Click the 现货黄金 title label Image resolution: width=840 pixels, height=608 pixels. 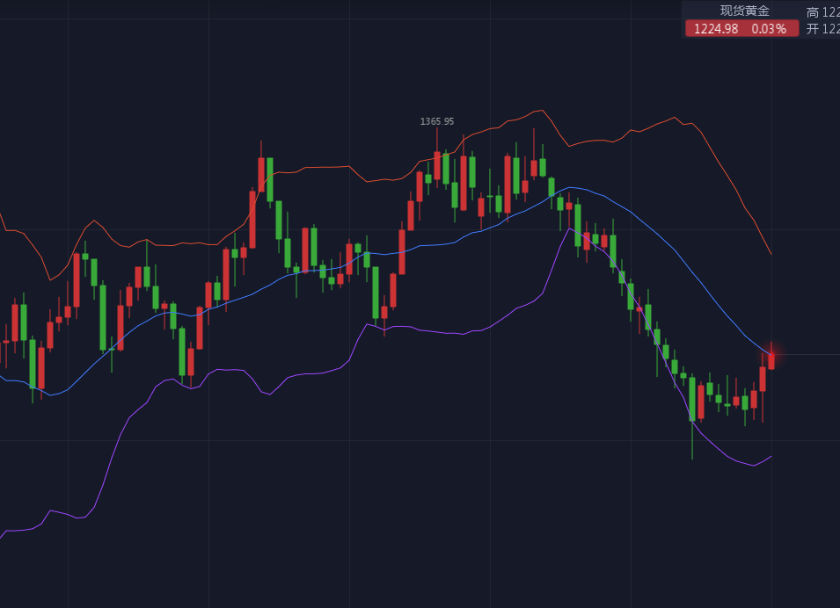tap(744, 11)
